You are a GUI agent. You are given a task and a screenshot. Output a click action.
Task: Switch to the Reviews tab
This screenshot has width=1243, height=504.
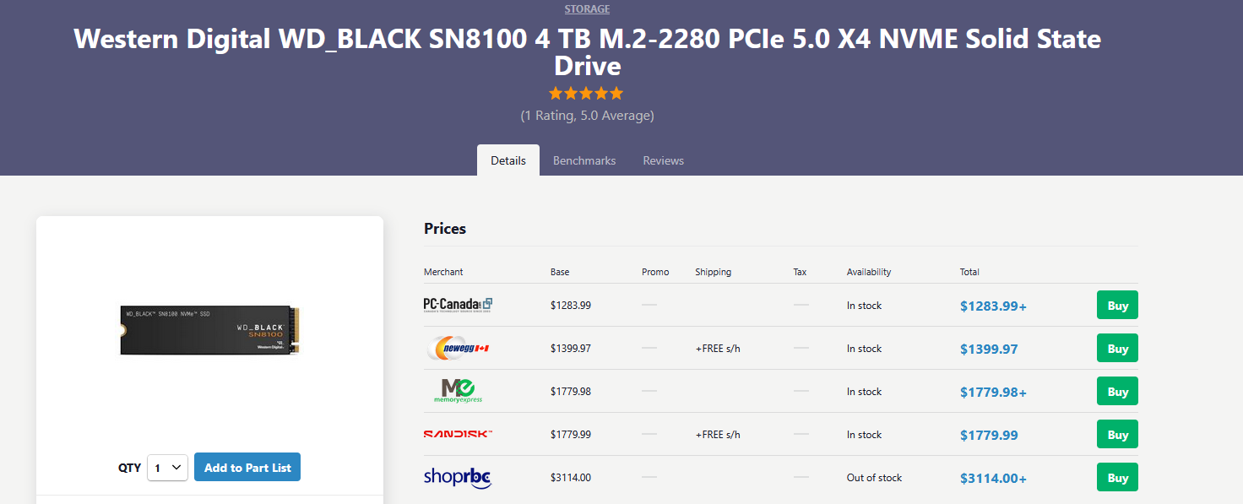pos(664,160)
